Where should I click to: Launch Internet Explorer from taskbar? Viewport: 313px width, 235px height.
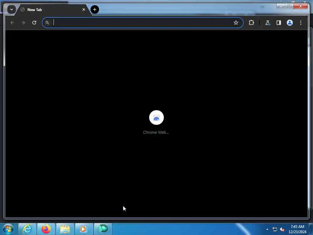pos(27,229)
